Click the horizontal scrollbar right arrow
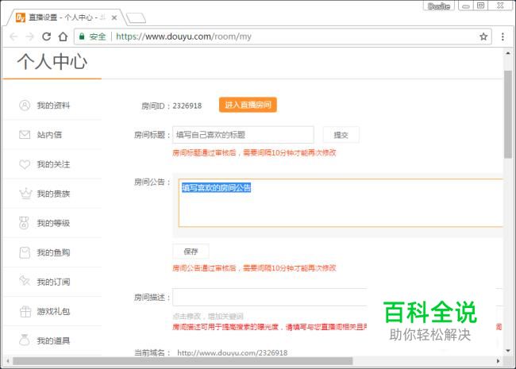516x369 pixels. pyautogui.click(x=498, y=361)
